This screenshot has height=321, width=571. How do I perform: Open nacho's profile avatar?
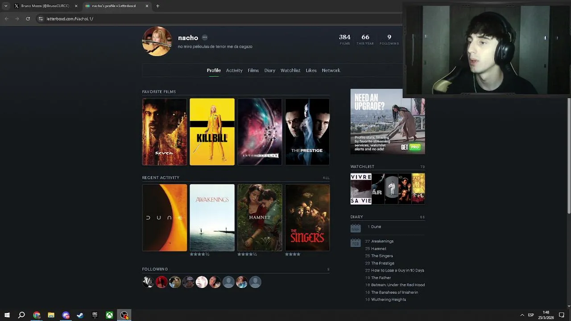[x=157, y=41]
